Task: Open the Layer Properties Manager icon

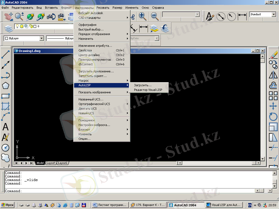Action: pos(8,28)
